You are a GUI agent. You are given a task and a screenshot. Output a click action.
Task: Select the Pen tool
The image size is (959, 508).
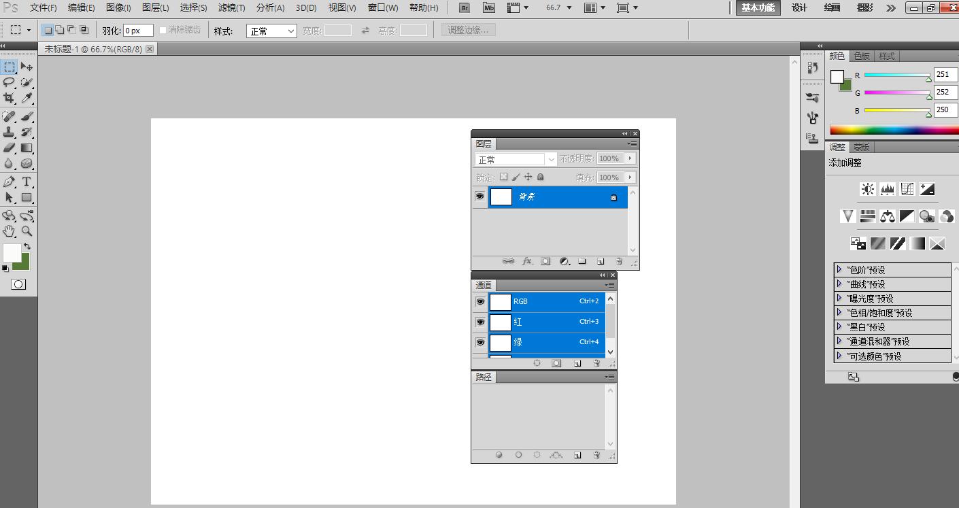click(x=9, y=182)
